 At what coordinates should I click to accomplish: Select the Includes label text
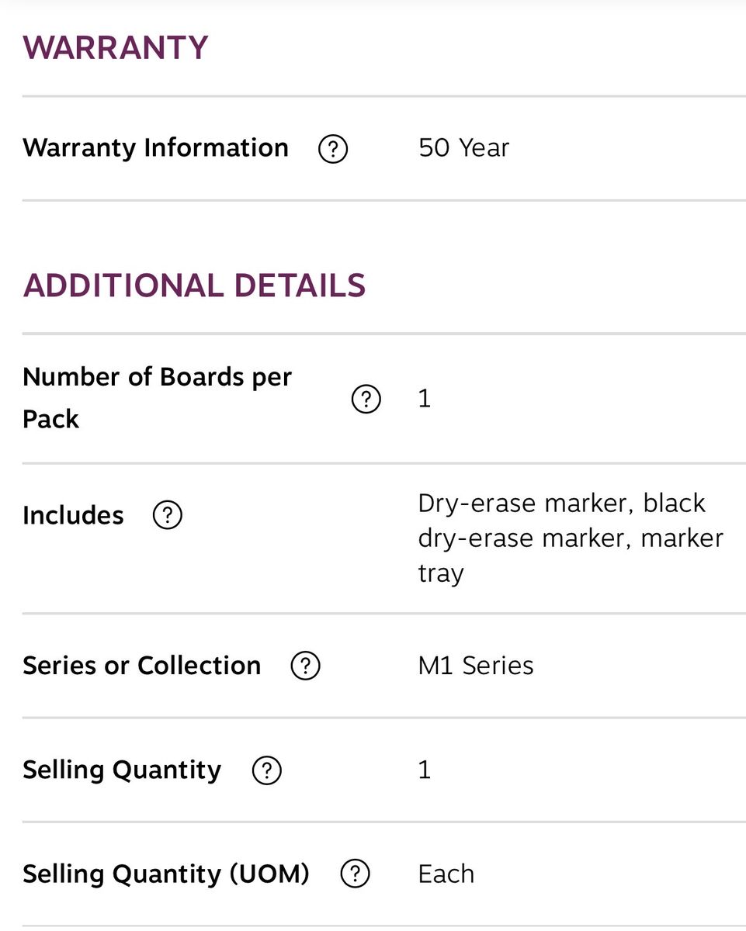click(73, 515)
